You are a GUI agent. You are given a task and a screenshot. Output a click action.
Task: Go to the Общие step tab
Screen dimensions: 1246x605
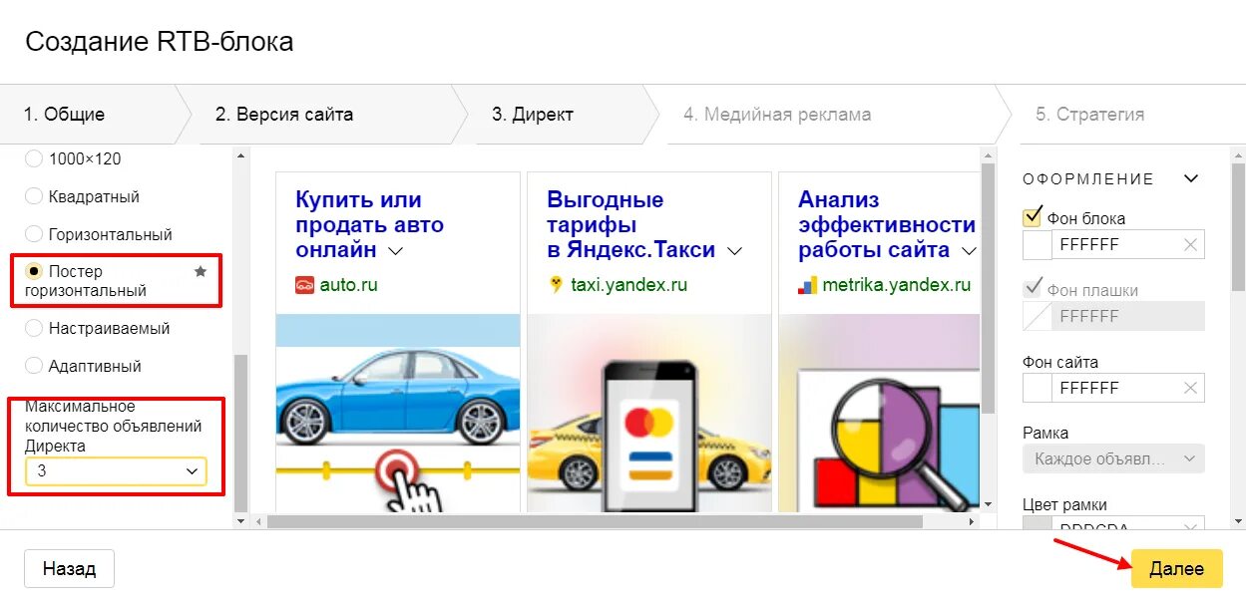[64, 115]
